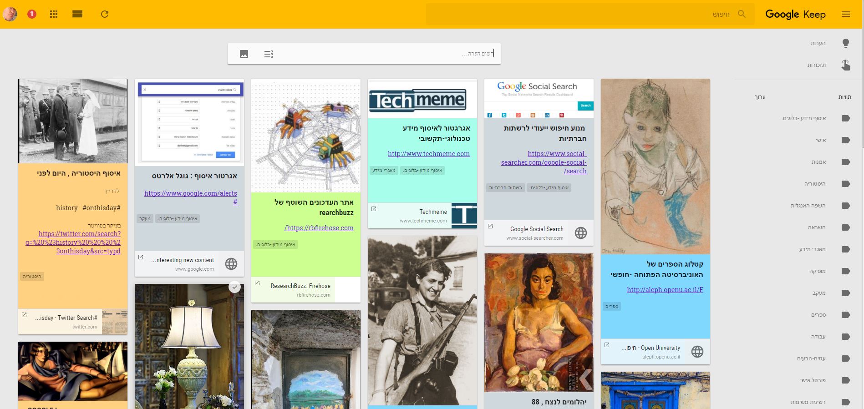Select the lamp photo note checkmark
This screenshot has height=409, width=864.
pos(234,287)
